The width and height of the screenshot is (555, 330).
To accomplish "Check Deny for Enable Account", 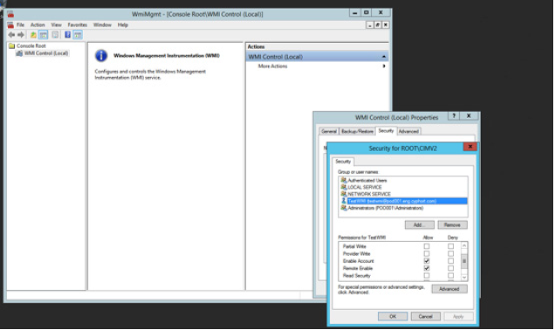I will pyautogui.click(x=450, y=261).
